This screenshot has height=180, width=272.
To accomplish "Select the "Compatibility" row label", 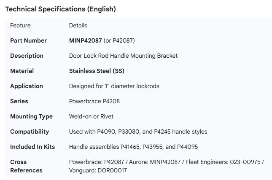I will coord(30,132).
